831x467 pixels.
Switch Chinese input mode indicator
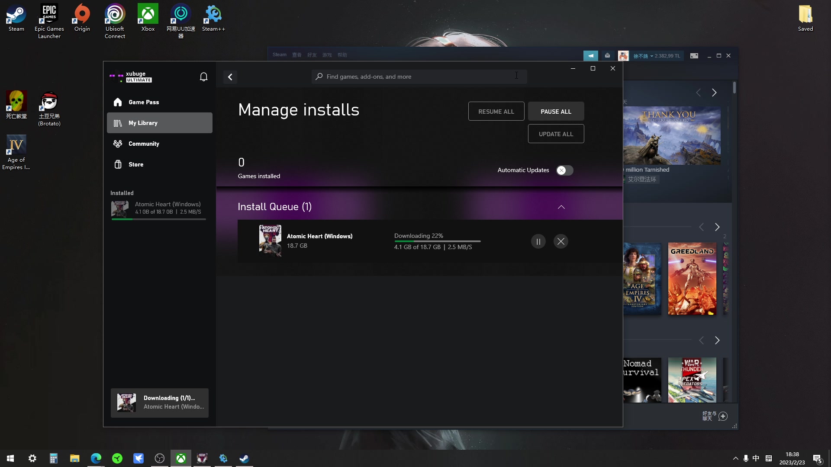tap(756, 458)
